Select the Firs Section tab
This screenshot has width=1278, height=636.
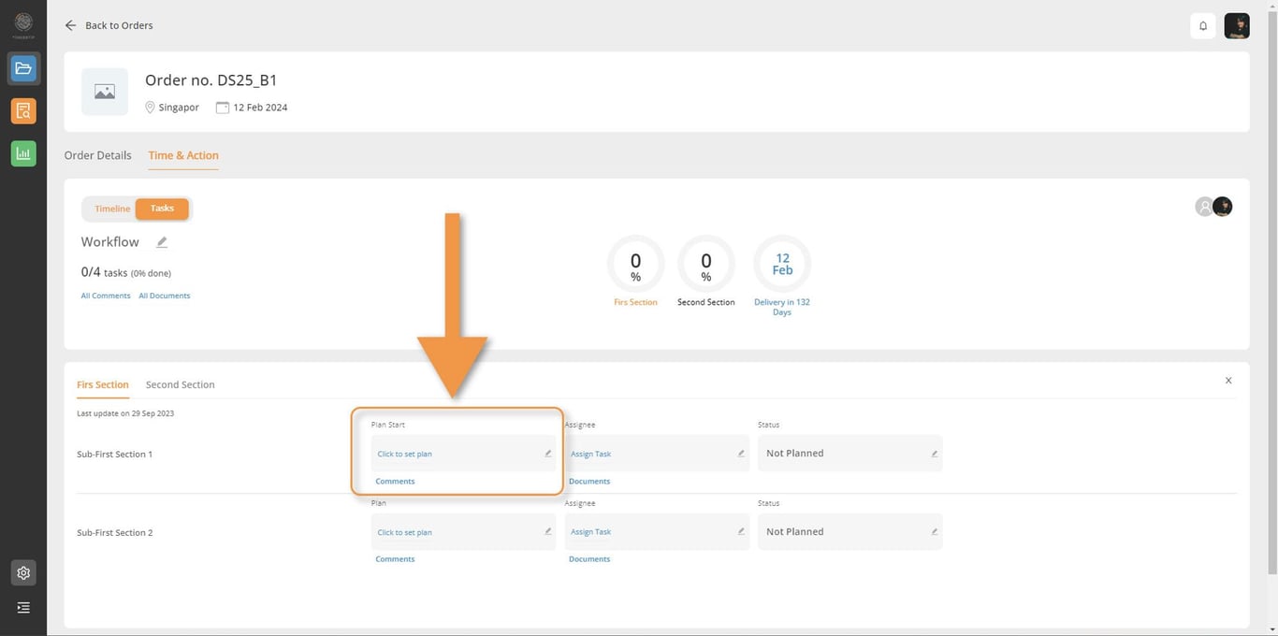click(103, 384)
